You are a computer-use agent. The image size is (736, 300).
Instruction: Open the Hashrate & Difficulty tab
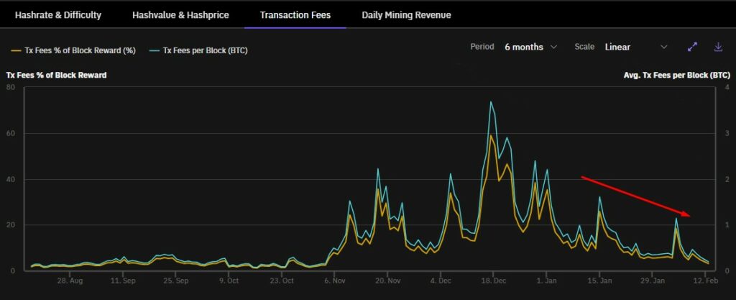[57, 15]
